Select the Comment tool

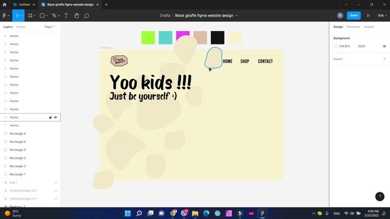87,16
